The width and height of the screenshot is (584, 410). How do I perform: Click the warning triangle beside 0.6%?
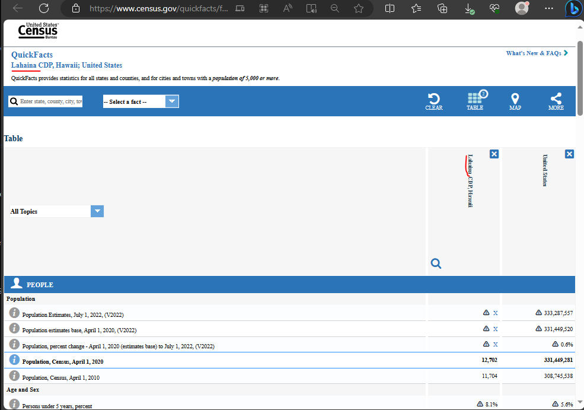click(556, 344)
